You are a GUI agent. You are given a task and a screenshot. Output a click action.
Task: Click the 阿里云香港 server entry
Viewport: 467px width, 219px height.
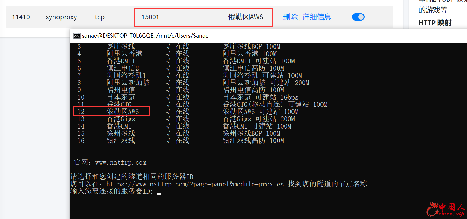(124, 54)
